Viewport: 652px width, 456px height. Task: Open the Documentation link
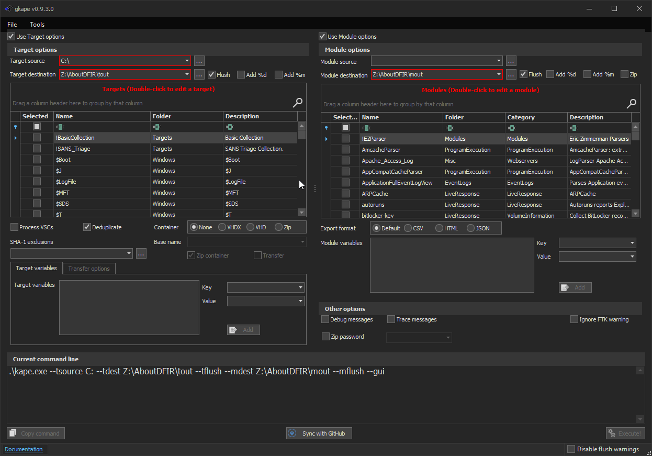(x=24, y=449)
